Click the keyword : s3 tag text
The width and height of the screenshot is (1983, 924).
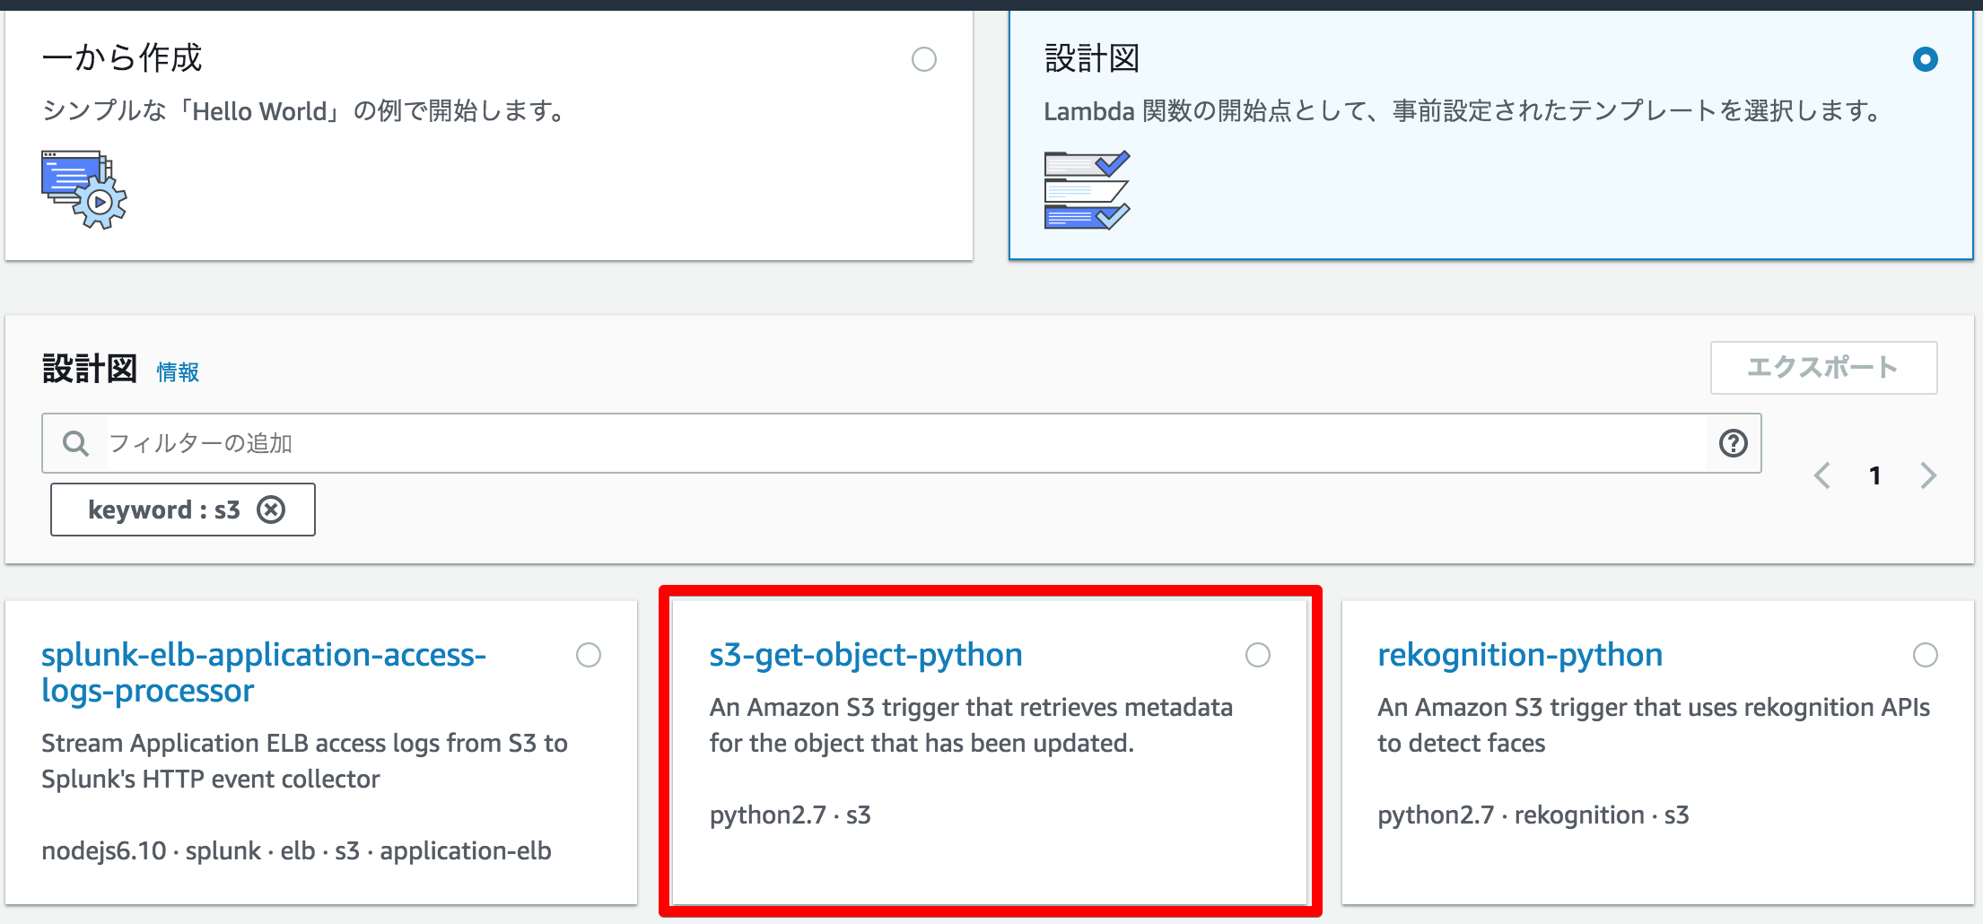click(x=164, y=510)
